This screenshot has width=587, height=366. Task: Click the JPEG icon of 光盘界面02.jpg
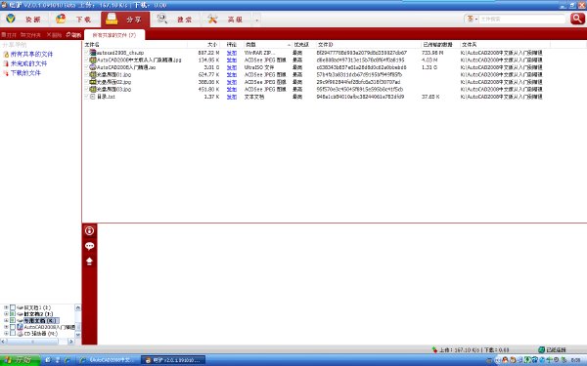click(93, 82)
